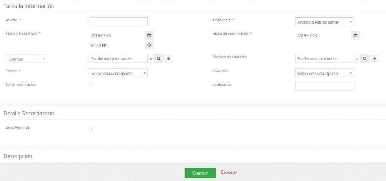Open the clock time picker icon
The image size is (386, 181).
pos(149,45)
